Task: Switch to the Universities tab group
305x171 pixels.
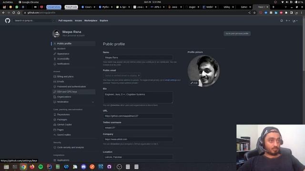Action: click(x=54, y=7)
